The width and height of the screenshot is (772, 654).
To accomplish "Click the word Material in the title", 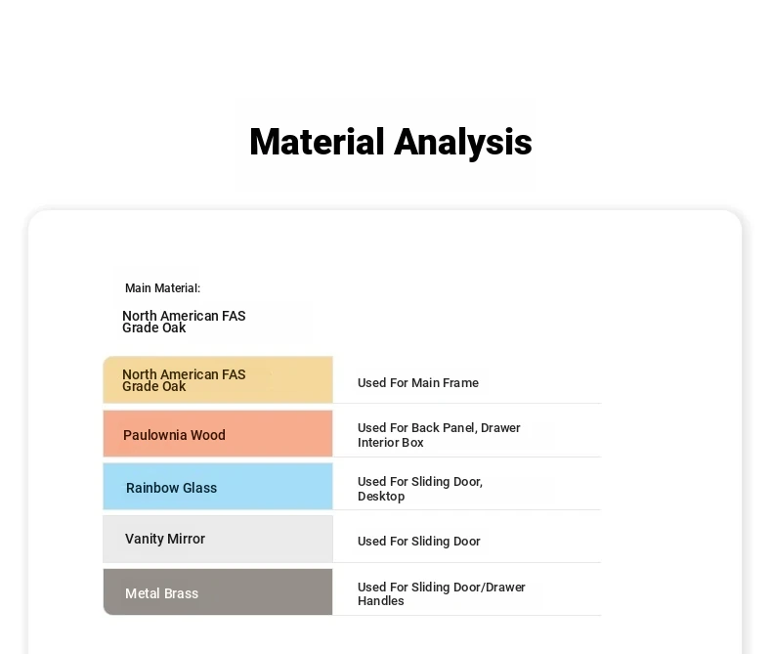I will pyautogui.click(x=317, y=142).
